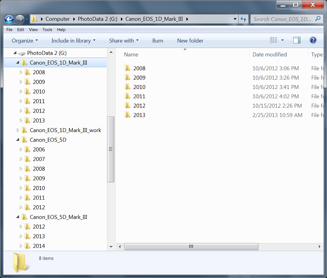Click the file list horizontal scrollbar thumb
The width and height of the screenshot is (327, 278).
tap(191, 247)
